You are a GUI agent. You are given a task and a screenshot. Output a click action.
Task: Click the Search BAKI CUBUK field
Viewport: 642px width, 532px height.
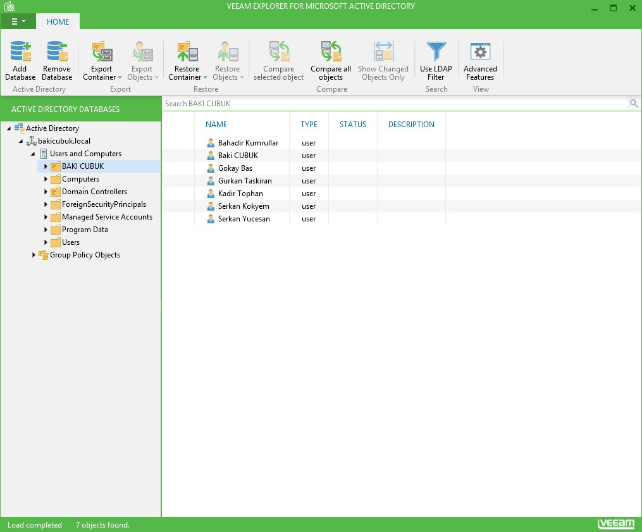coord(394,104)
